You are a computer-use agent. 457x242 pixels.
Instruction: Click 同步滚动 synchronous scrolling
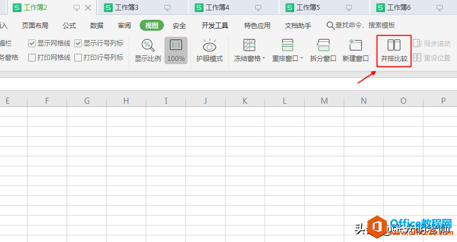pyautogui.click(x=432, y=44)
